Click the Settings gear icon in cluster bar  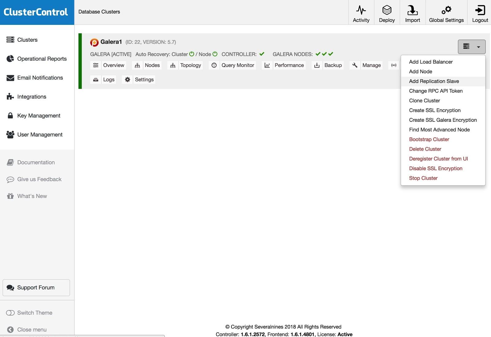[x=128, y=80]
